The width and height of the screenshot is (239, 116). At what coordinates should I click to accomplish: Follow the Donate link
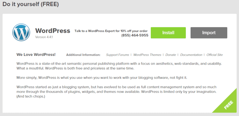171,55
